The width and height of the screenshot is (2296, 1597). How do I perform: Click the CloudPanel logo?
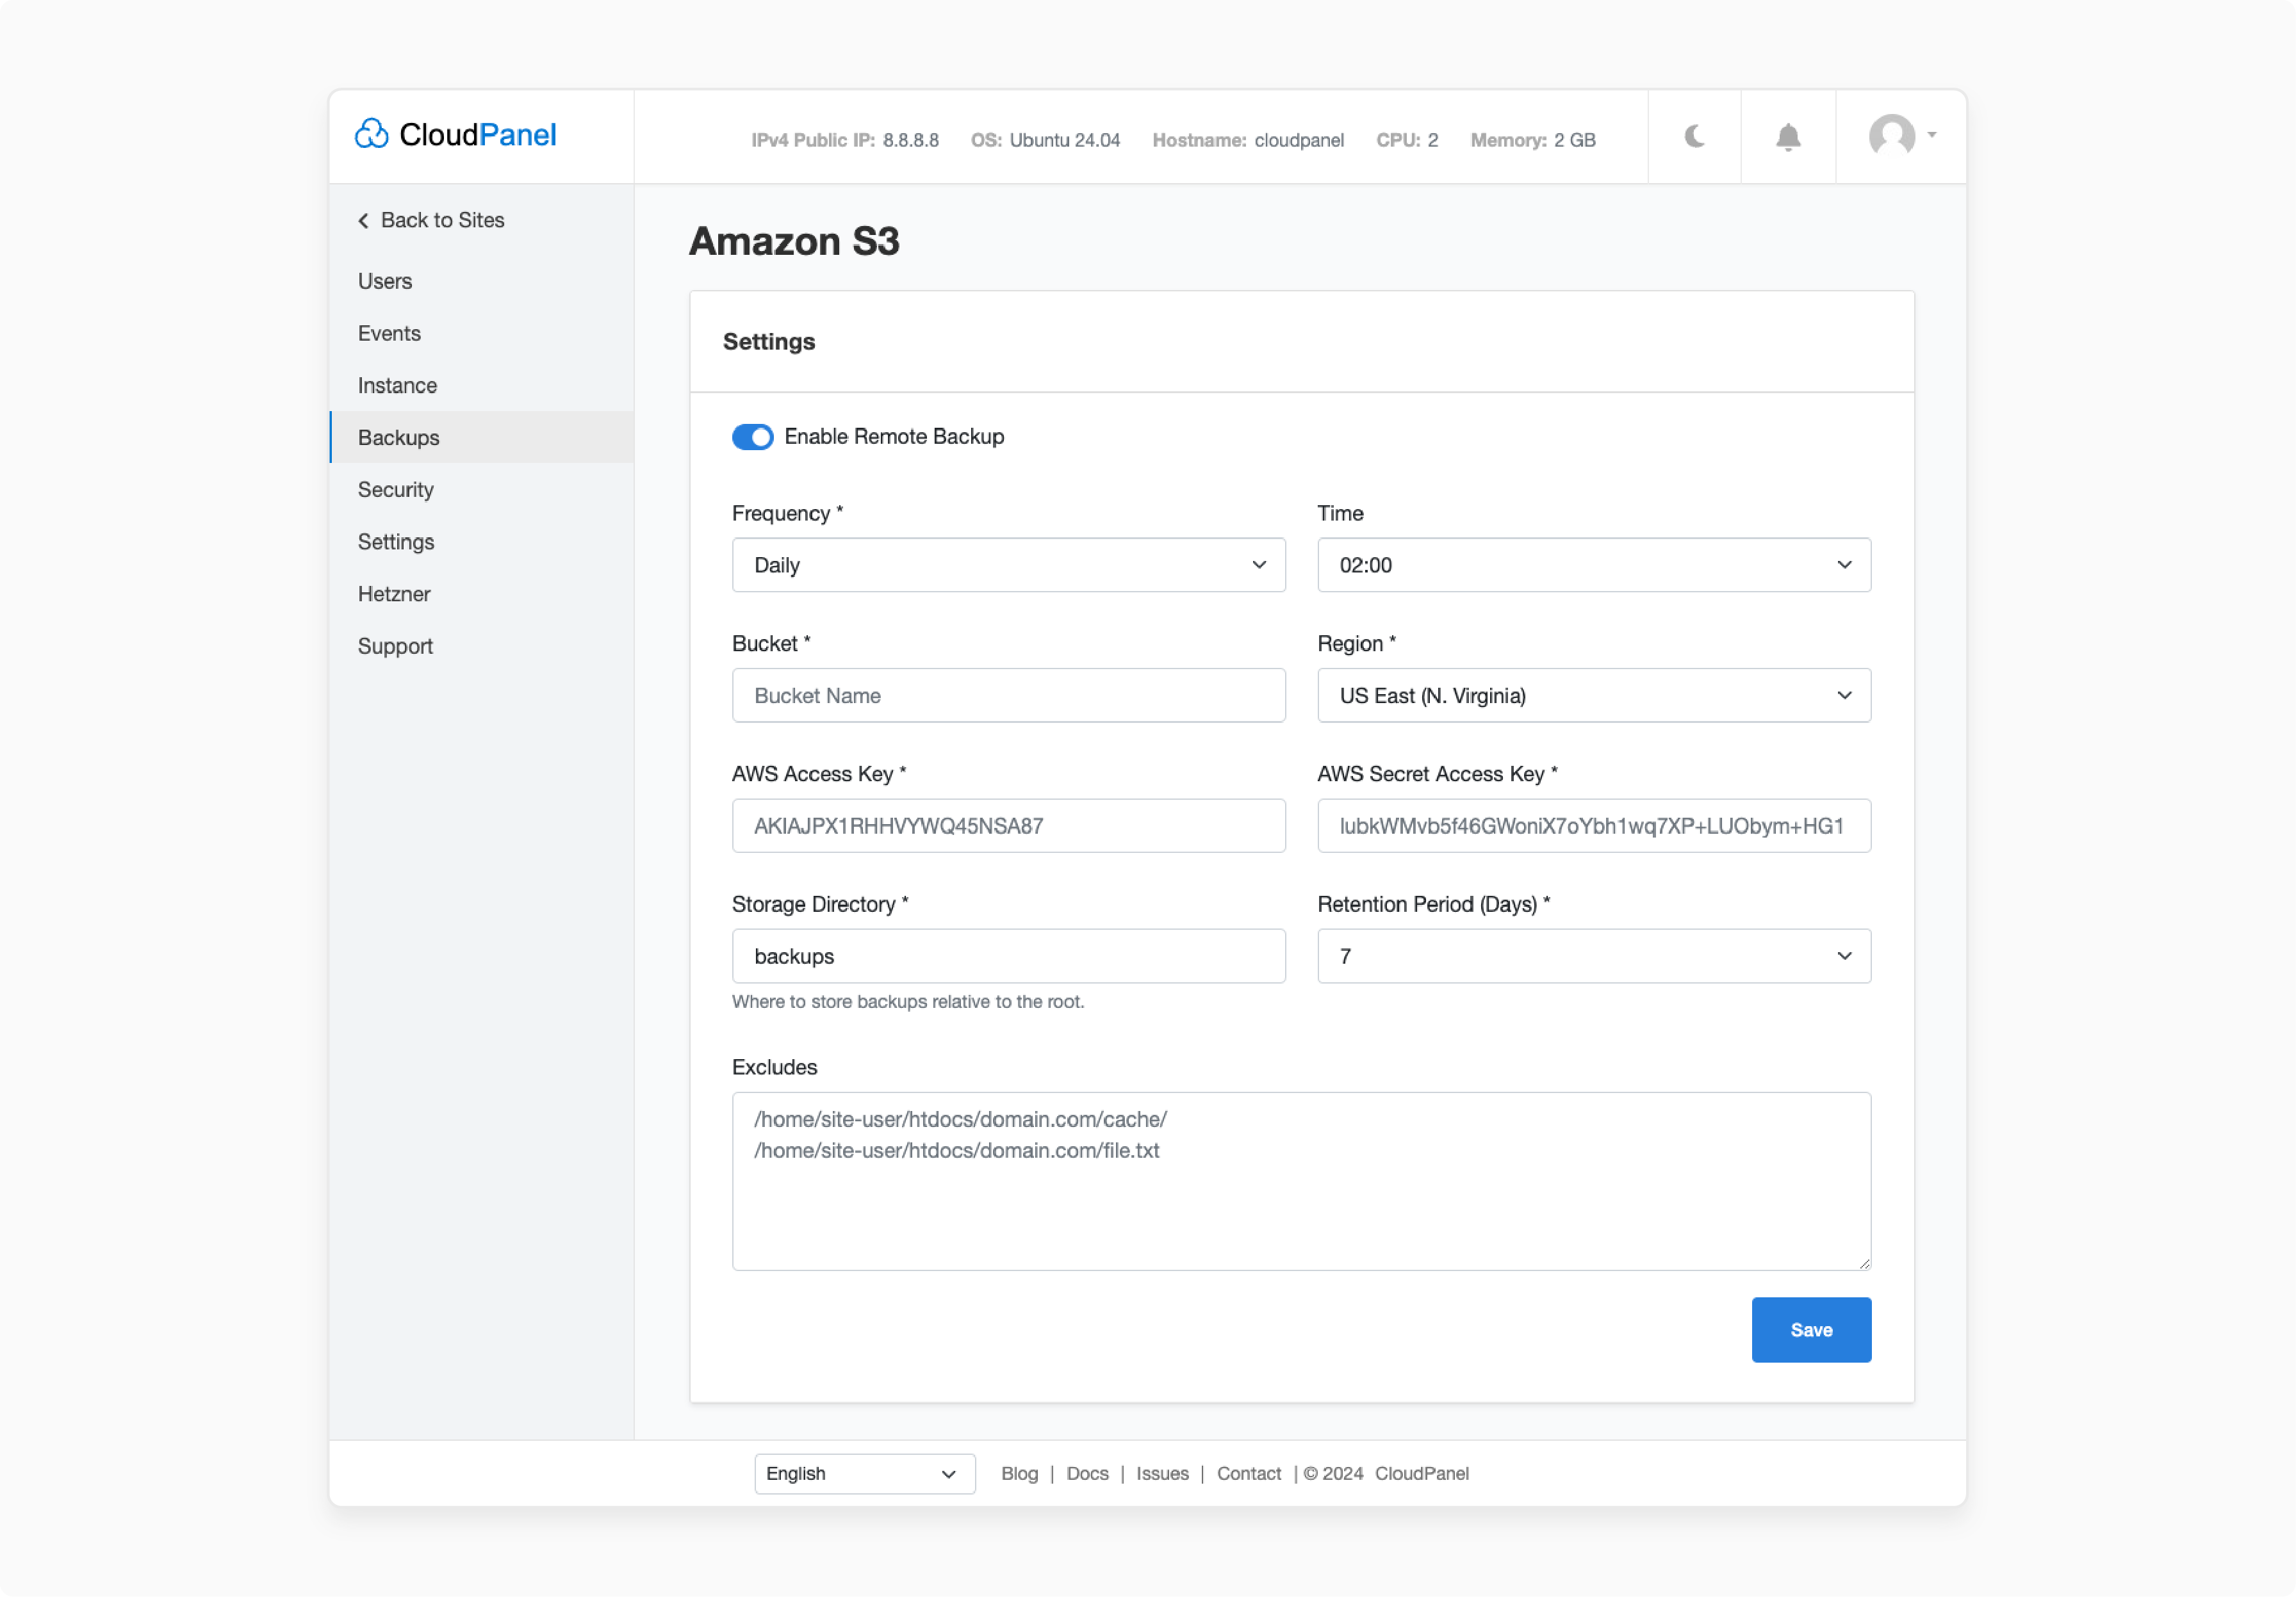point(455,135)
